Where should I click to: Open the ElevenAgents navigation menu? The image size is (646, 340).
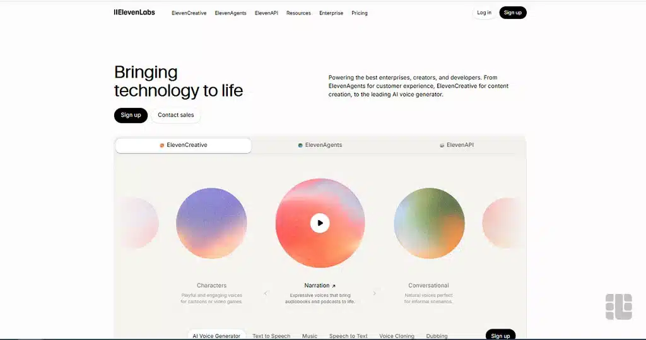(x=230, y=13)
